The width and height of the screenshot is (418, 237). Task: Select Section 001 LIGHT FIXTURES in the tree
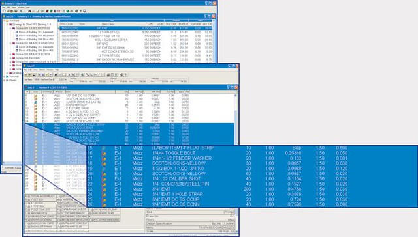pos(33,28)
